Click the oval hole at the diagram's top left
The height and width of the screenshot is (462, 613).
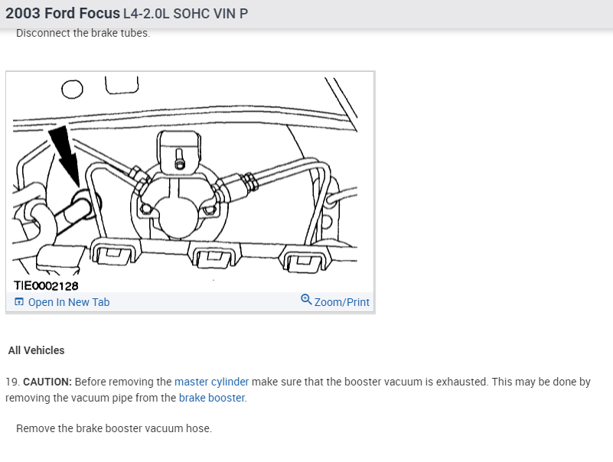coord(71,89)
